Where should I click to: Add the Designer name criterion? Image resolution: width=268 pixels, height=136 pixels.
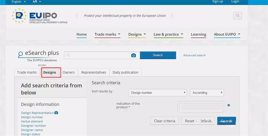point(32,130)
